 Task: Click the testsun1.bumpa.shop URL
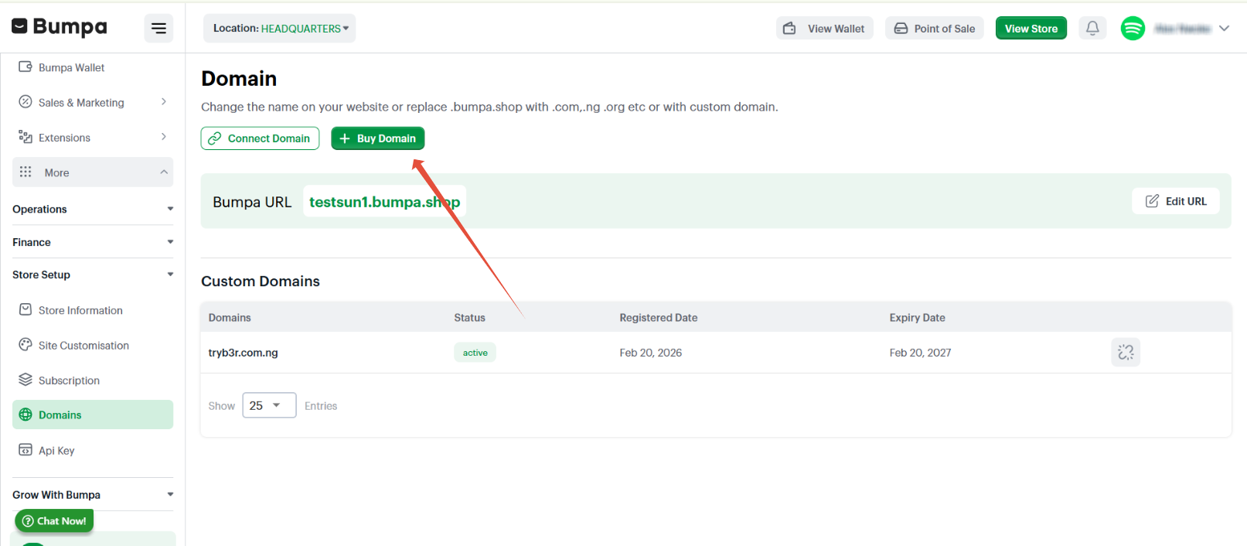[384, 202]
